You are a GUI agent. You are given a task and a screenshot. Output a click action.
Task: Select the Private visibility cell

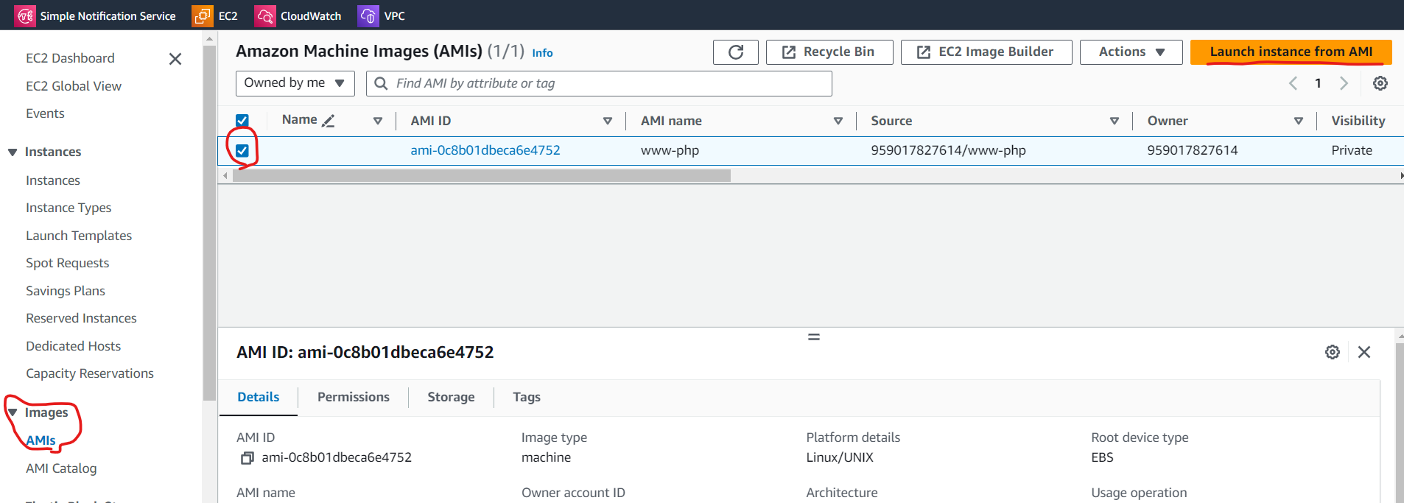tap(1352, 150)
